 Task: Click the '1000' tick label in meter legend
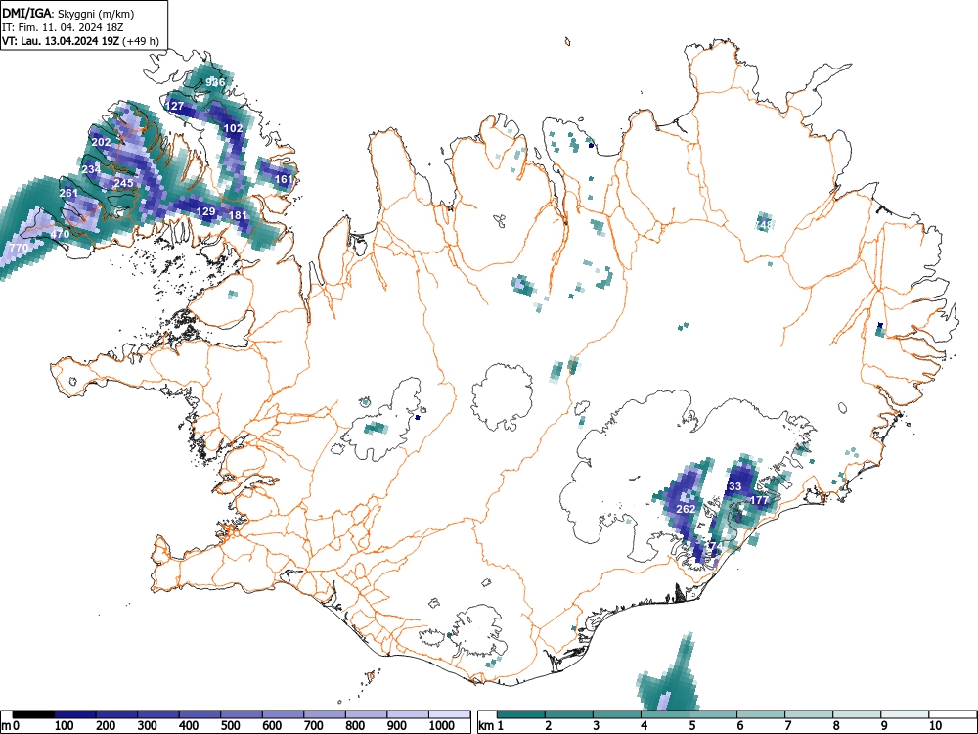[442, 726]
